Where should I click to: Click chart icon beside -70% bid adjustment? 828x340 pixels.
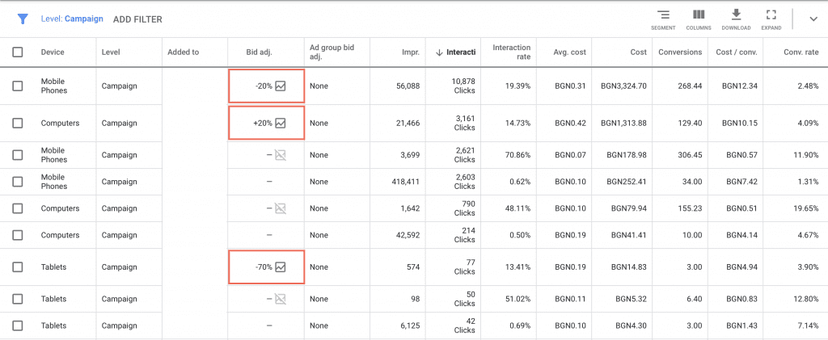tap(281, 267)
